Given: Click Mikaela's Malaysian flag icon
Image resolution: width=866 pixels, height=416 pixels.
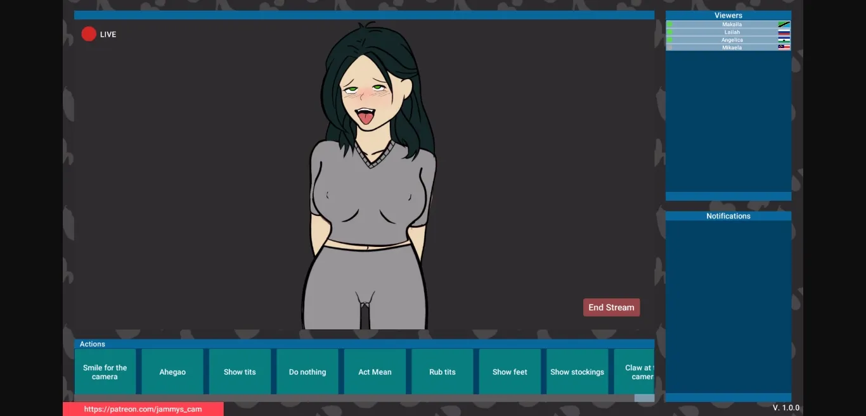Looking at the screenshot, I should [784, 47].
